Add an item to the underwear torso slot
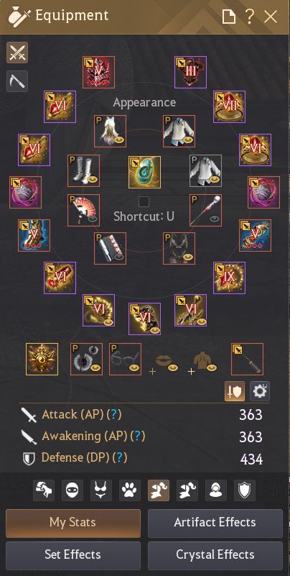The height and width of the screenshot is (576, 290). click(202, 362)
